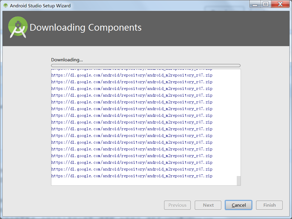292x219 pixels.
Task: Maximize the Setup Wizard window
Action: [x=266, y=4]
